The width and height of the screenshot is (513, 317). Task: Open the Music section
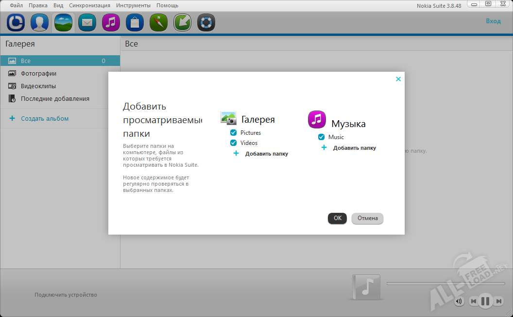[110, 22]
